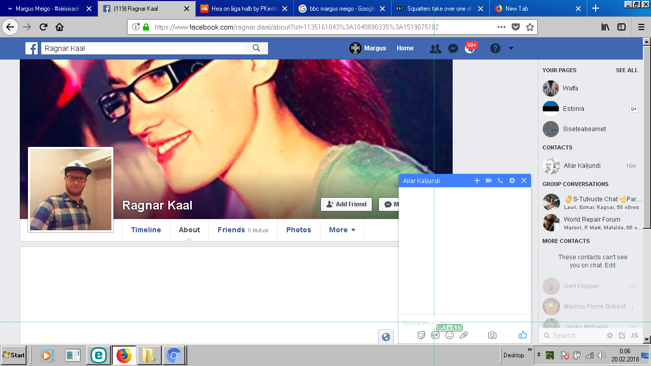Open the Photos profile tab

pyautogui.click(x=299, y=230)
